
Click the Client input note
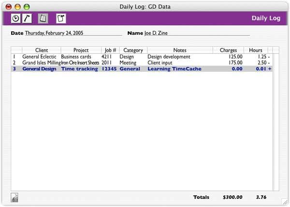pos(160,63)
